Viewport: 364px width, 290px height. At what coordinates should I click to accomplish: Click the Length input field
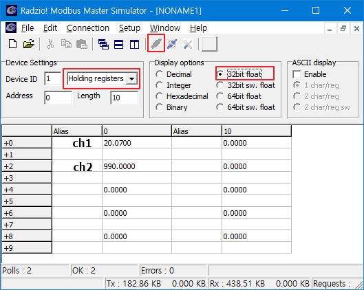pyautogui.click(x=125, y=98)
